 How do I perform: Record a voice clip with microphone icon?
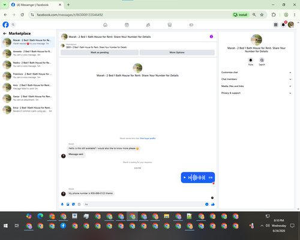62,204
